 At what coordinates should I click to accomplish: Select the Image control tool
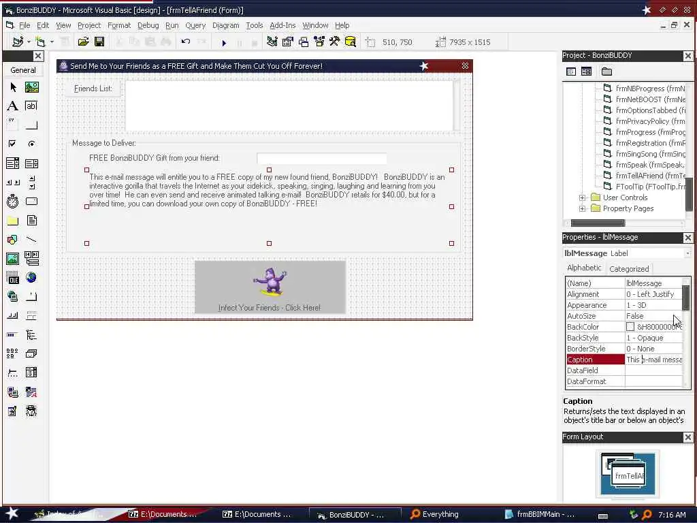coord(13,258)
